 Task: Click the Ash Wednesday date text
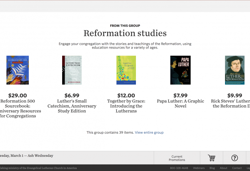tap(27, 156)
